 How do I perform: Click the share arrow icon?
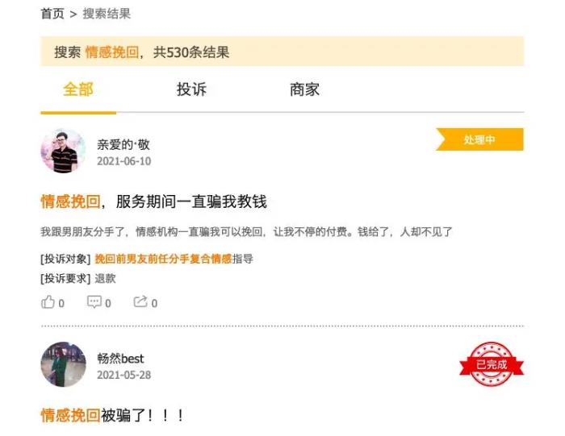point(140,301)
